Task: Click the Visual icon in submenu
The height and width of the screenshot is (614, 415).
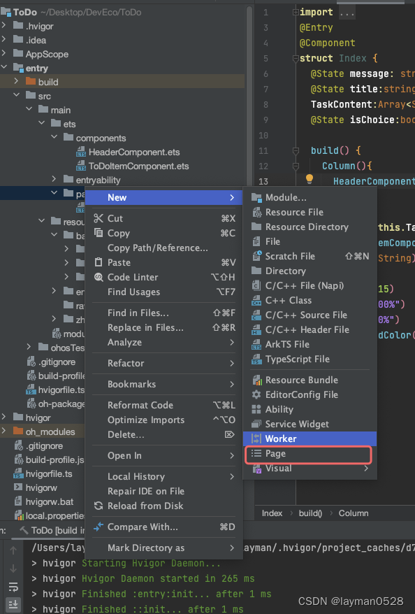Action: tap(256, 469)
